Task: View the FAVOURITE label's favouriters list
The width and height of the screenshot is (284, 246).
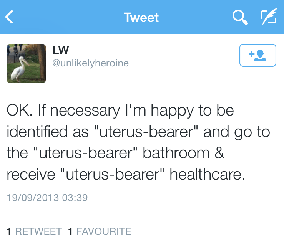Action: coord(104,231)
